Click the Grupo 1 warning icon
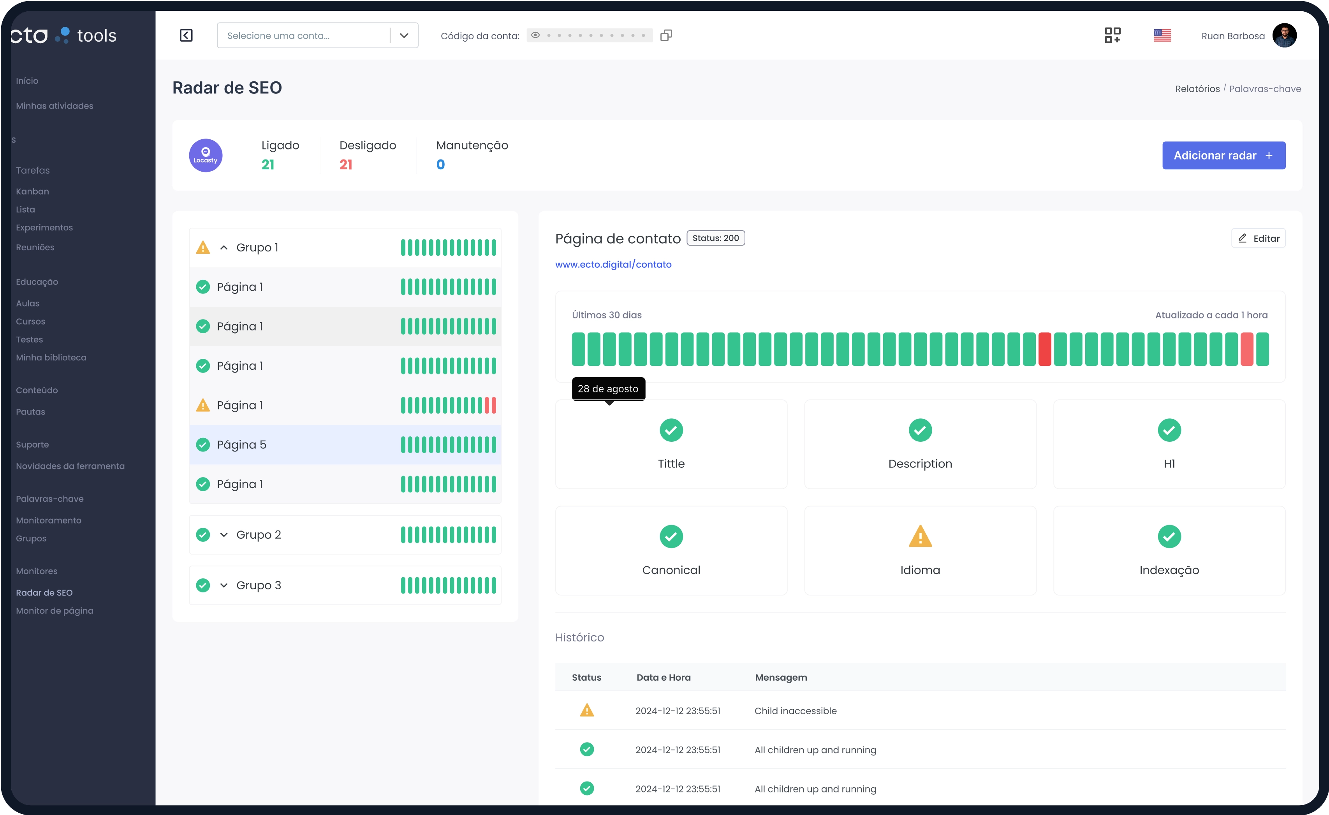The image size is (1329, 815). (x=203, y=248)
